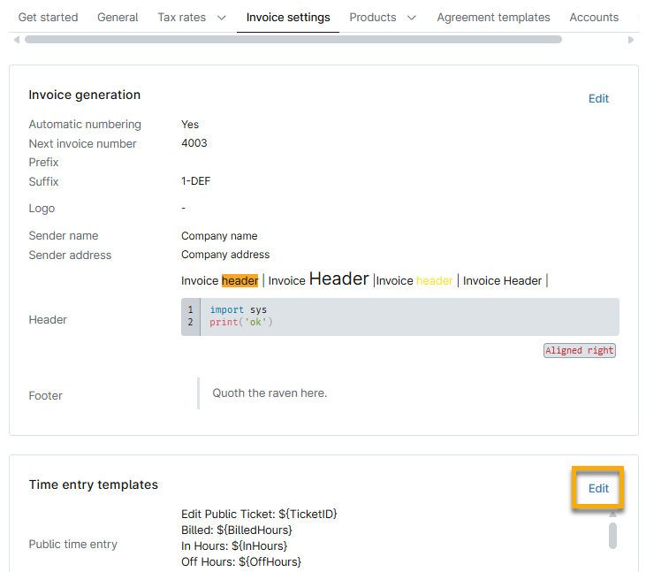Click the yellow colored header word
This screenshot has width=646, height=572.
(434, 280)
